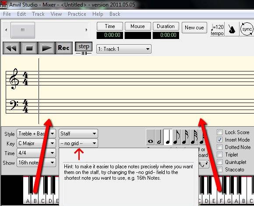Select the thirty-second note duration
254x206 pixels.
(x=194, y=137)
